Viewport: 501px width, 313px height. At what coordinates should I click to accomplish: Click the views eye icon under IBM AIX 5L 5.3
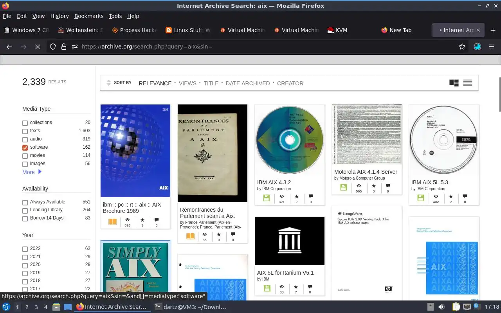pyautogui.click(x=436, y=196)
